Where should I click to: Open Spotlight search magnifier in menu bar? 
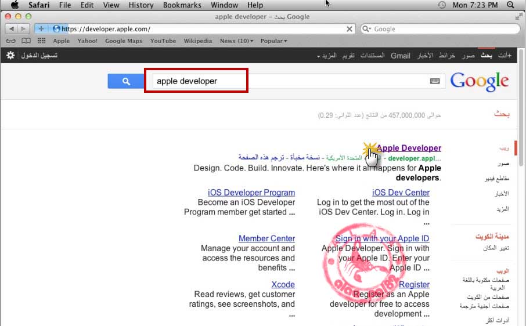pyautogui.click(x=510, y=5)
